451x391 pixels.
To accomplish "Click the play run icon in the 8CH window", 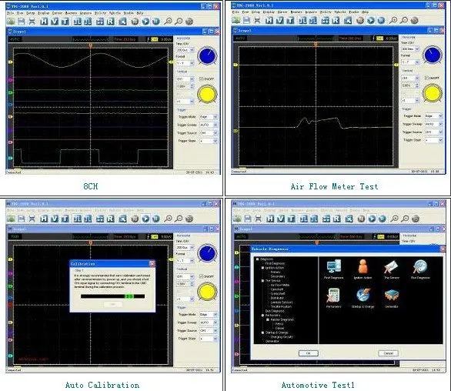I will 145,22.
